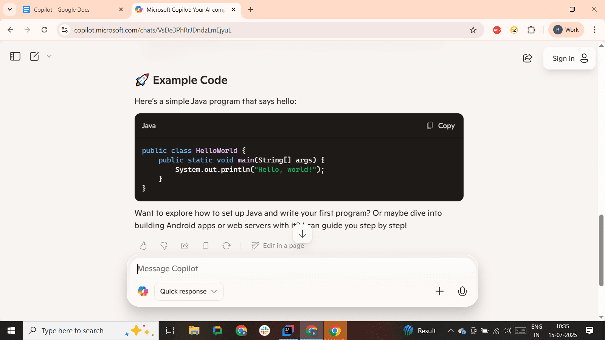Viewport: 605px width, 340px height.
Task: Expand the Quick response mode dropdown
Action: [x=188, y=291]
